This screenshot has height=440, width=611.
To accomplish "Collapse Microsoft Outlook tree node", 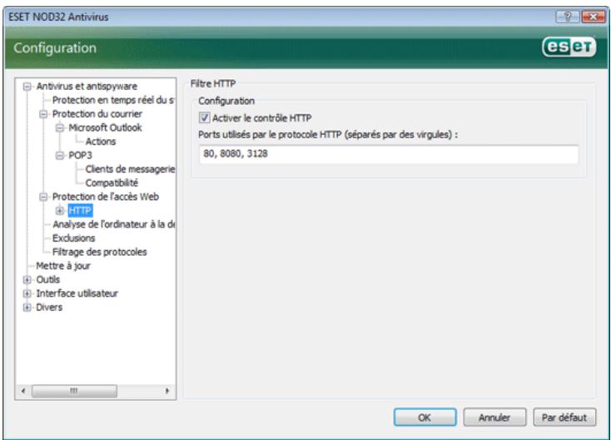I will click(59, 127).
